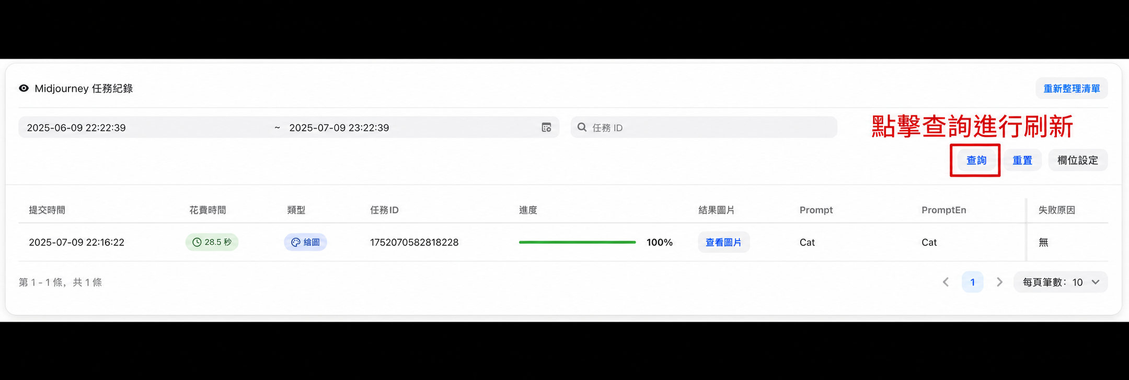1129x380 pixels.
Task: Focus the 任務 ID search input
Action: pos(704,127)
